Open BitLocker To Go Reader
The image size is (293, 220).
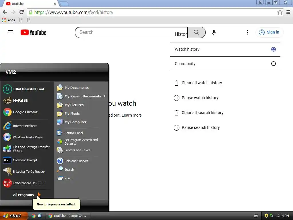27,172
